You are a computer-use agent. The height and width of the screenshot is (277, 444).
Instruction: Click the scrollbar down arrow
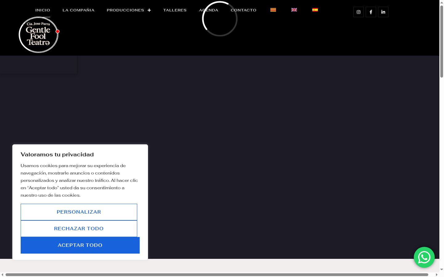pyautogui.click(x=442, y=270)
